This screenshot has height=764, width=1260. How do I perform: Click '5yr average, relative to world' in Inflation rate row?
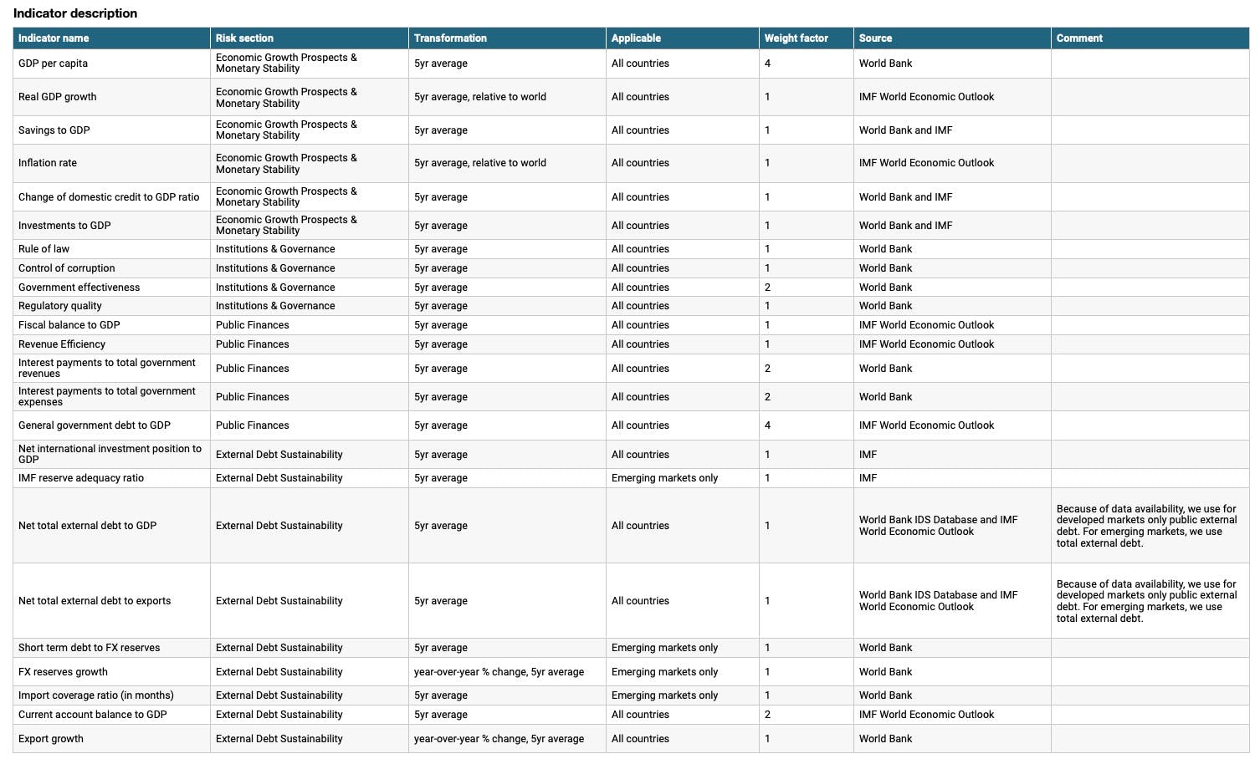(x=480, y=163)
